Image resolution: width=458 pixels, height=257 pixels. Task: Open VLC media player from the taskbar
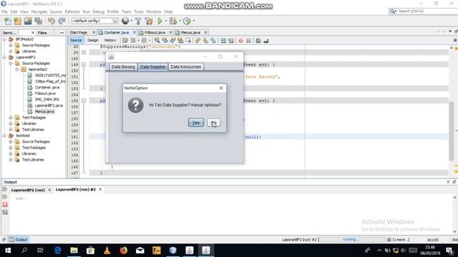coord(107,251)
